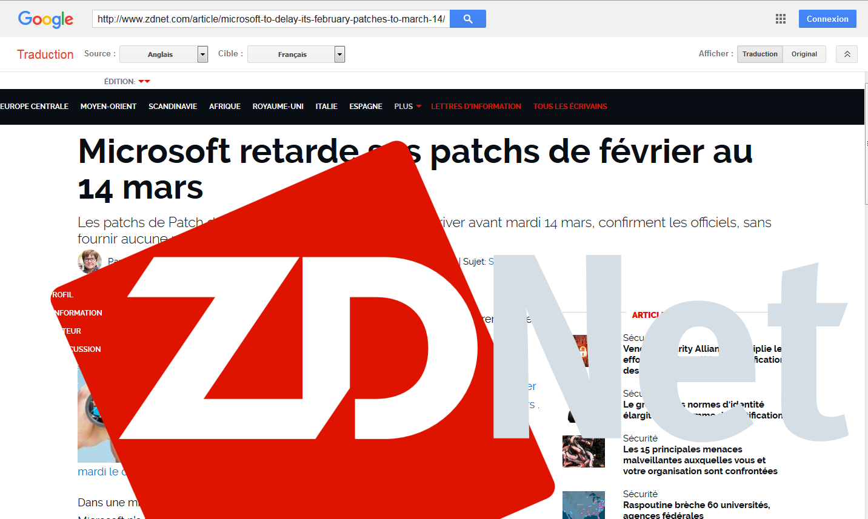
Task: Open LETTRES D'INFORMATION link
Action: [x=476, y=107]
